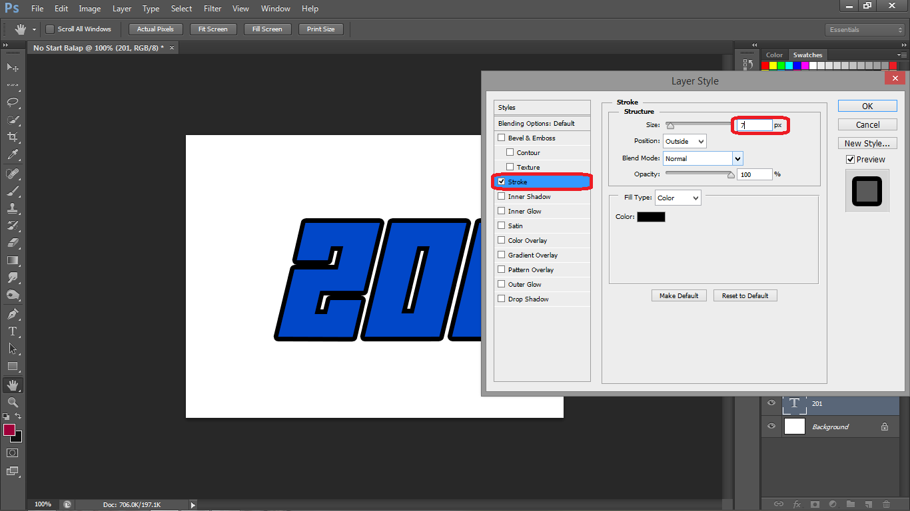Toggle Quick Mask mode icon
Image resolution: width=910 pixels, height=511 pixels.
point(13,452)
